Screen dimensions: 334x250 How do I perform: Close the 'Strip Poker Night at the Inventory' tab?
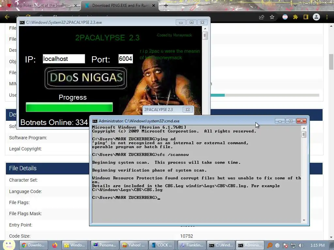tap(75, 6)
